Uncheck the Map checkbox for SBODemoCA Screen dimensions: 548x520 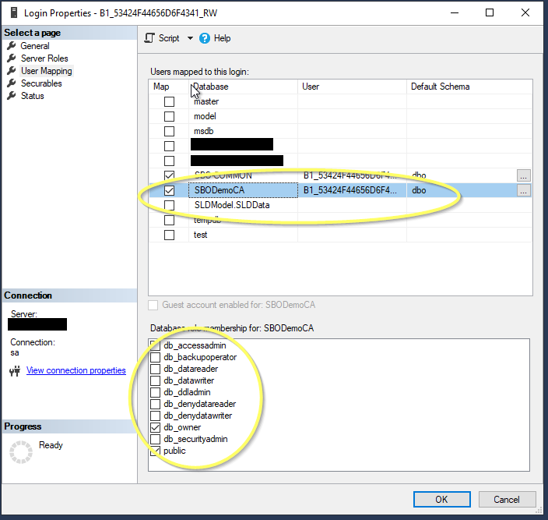coord(169,190)
